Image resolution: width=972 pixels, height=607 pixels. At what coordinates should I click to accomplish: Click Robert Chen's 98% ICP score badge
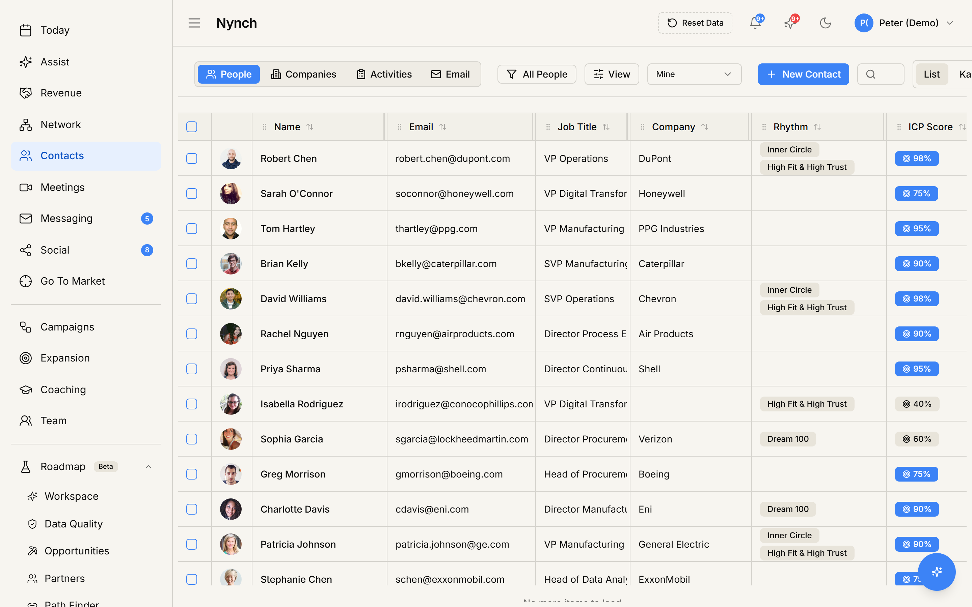point(917,158)
